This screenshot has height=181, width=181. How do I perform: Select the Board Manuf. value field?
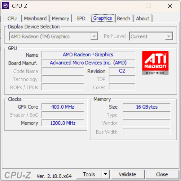coord(88,63)
